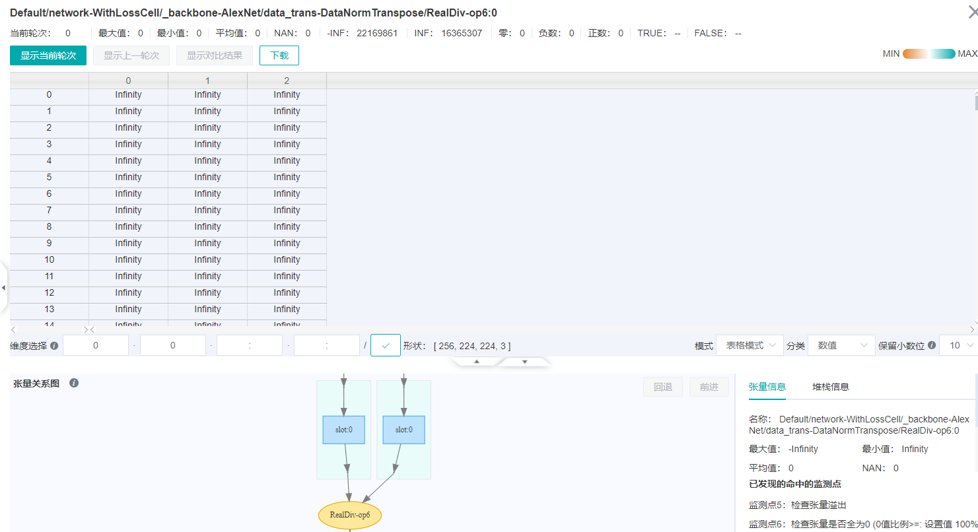Click 前进 button in graph
The image size is (978, 532).
coord(709,387)
